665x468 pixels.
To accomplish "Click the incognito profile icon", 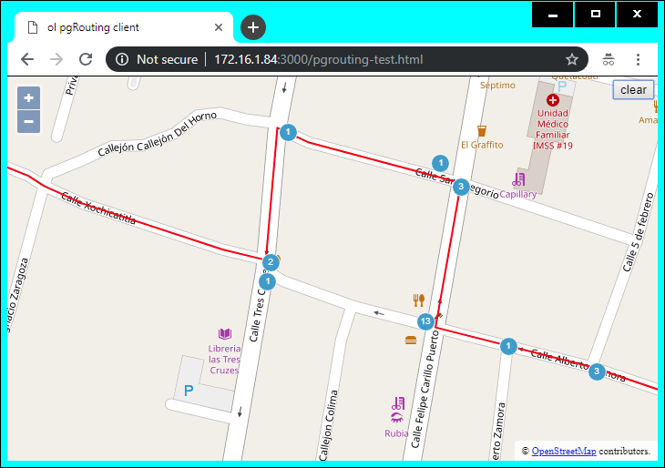I will (609, 59).
